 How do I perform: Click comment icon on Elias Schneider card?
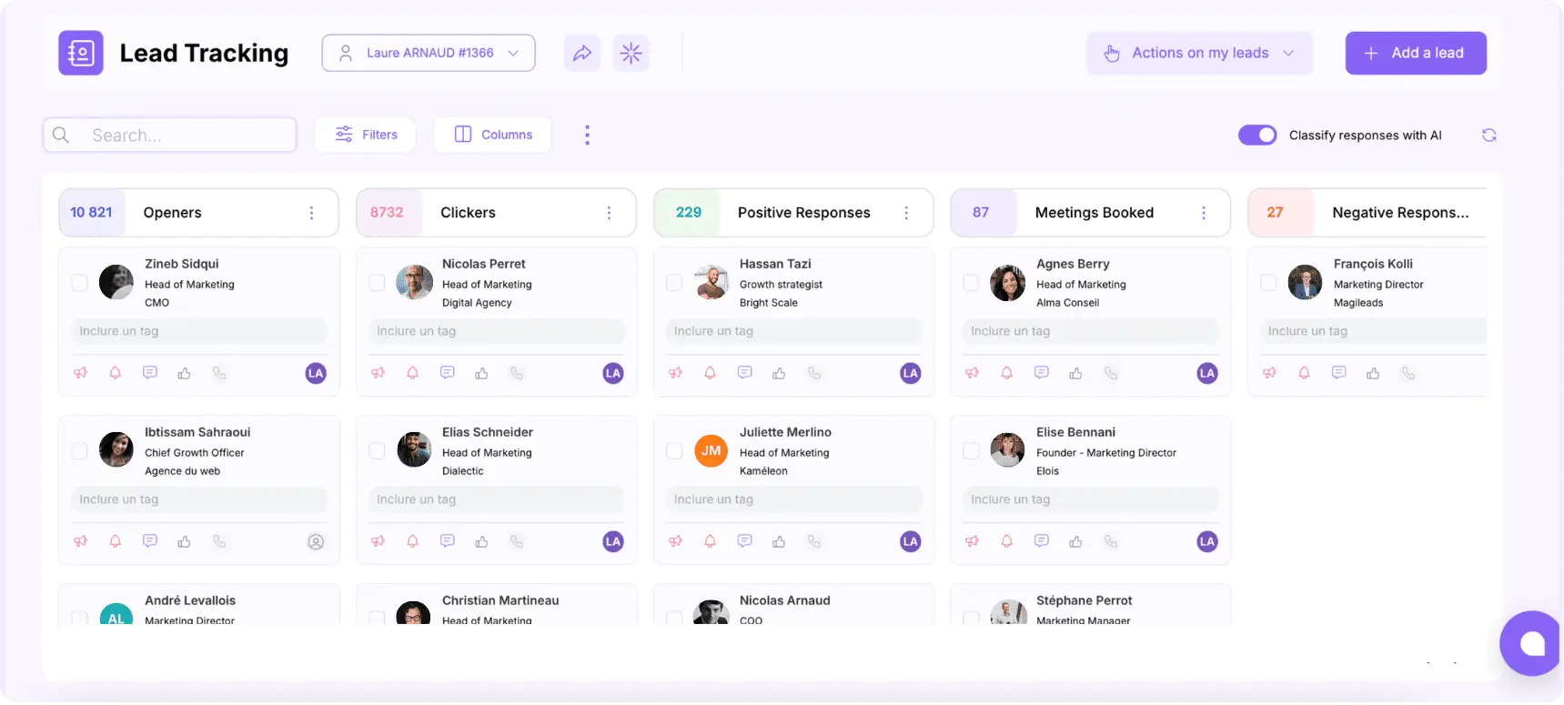[x=448, y=541]
